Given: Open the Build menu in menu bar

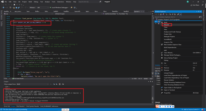Looking at the screenshot, I should click(x=30, y=2).
